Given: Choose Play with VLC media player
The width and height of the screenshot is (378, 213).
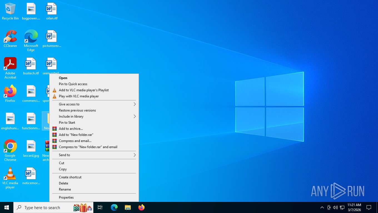Looking at the screenshot, I should [x=94, y=96].
